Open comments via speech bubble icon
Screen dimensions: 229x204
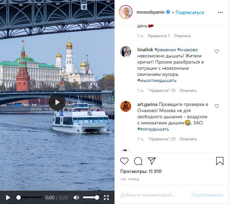tap(138, 161)
